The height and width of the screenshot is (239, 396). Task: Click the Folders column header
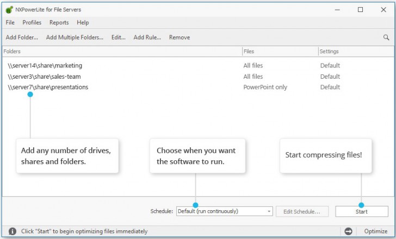(x=122, y=52)
